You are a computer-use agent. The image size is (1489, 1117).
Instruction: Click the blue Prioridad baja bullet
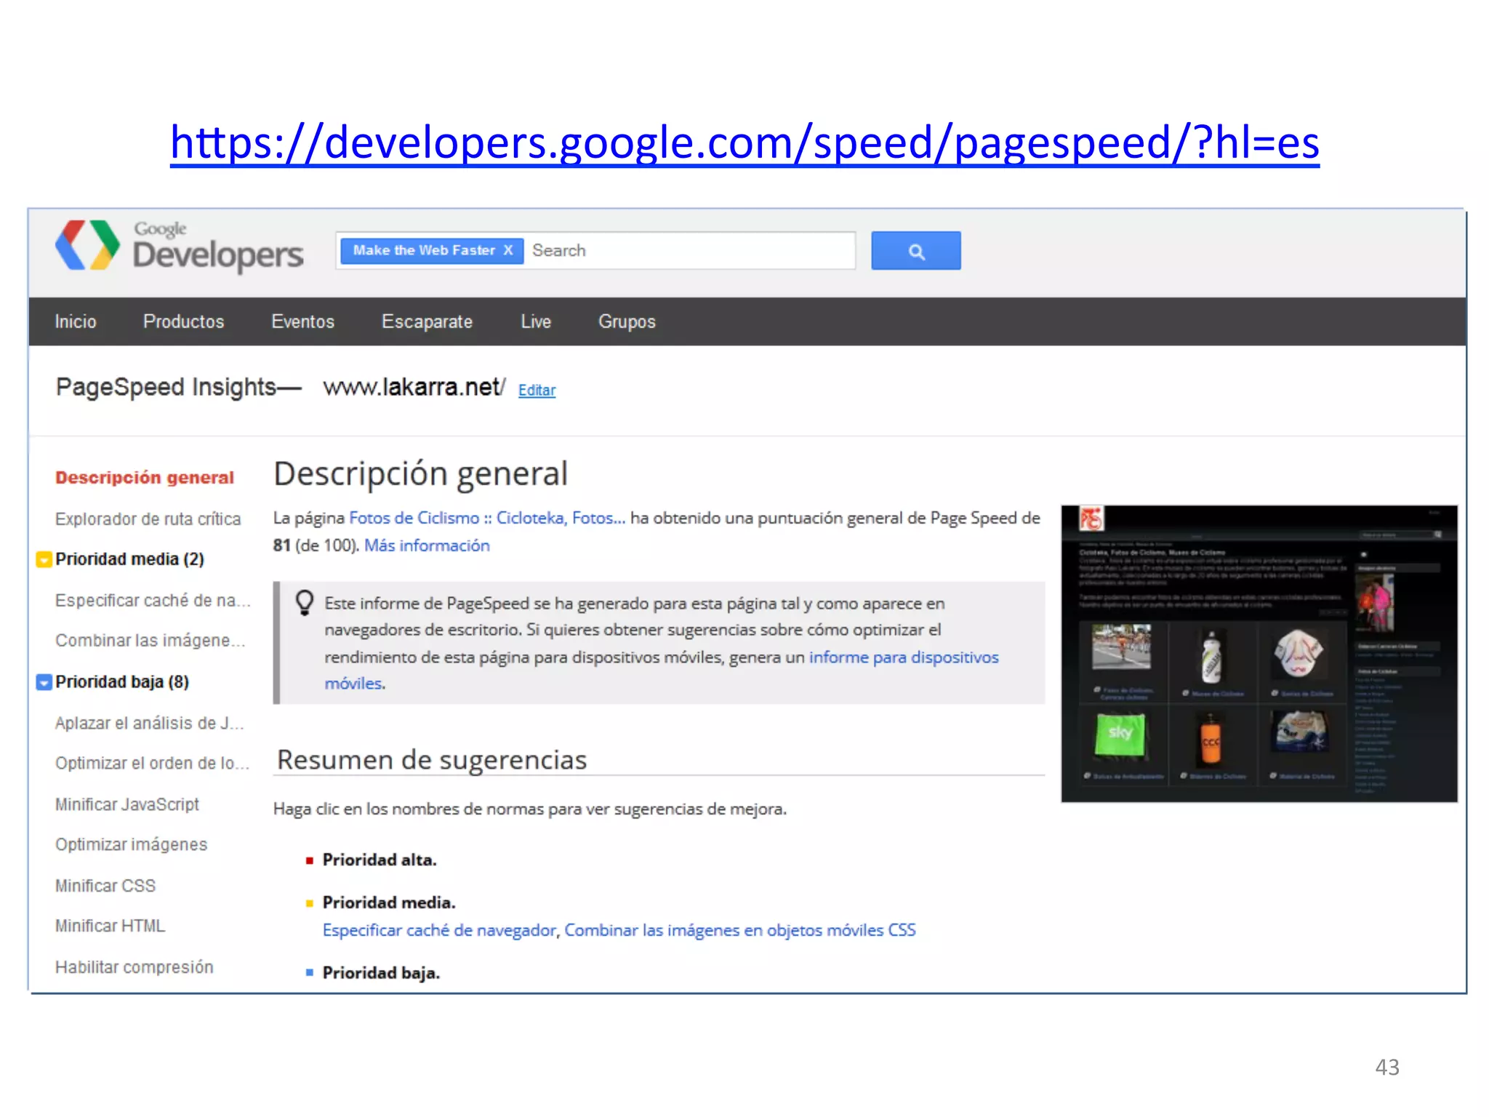[x=310, y=973]
